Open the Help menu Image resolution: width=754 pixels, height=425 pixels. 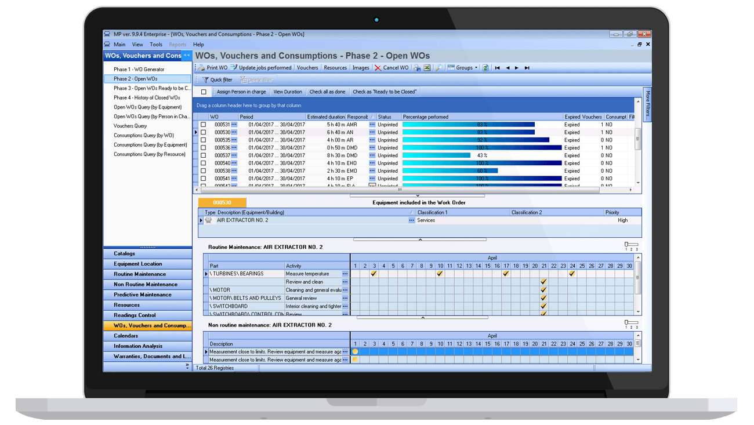click(x=198, y=45)
